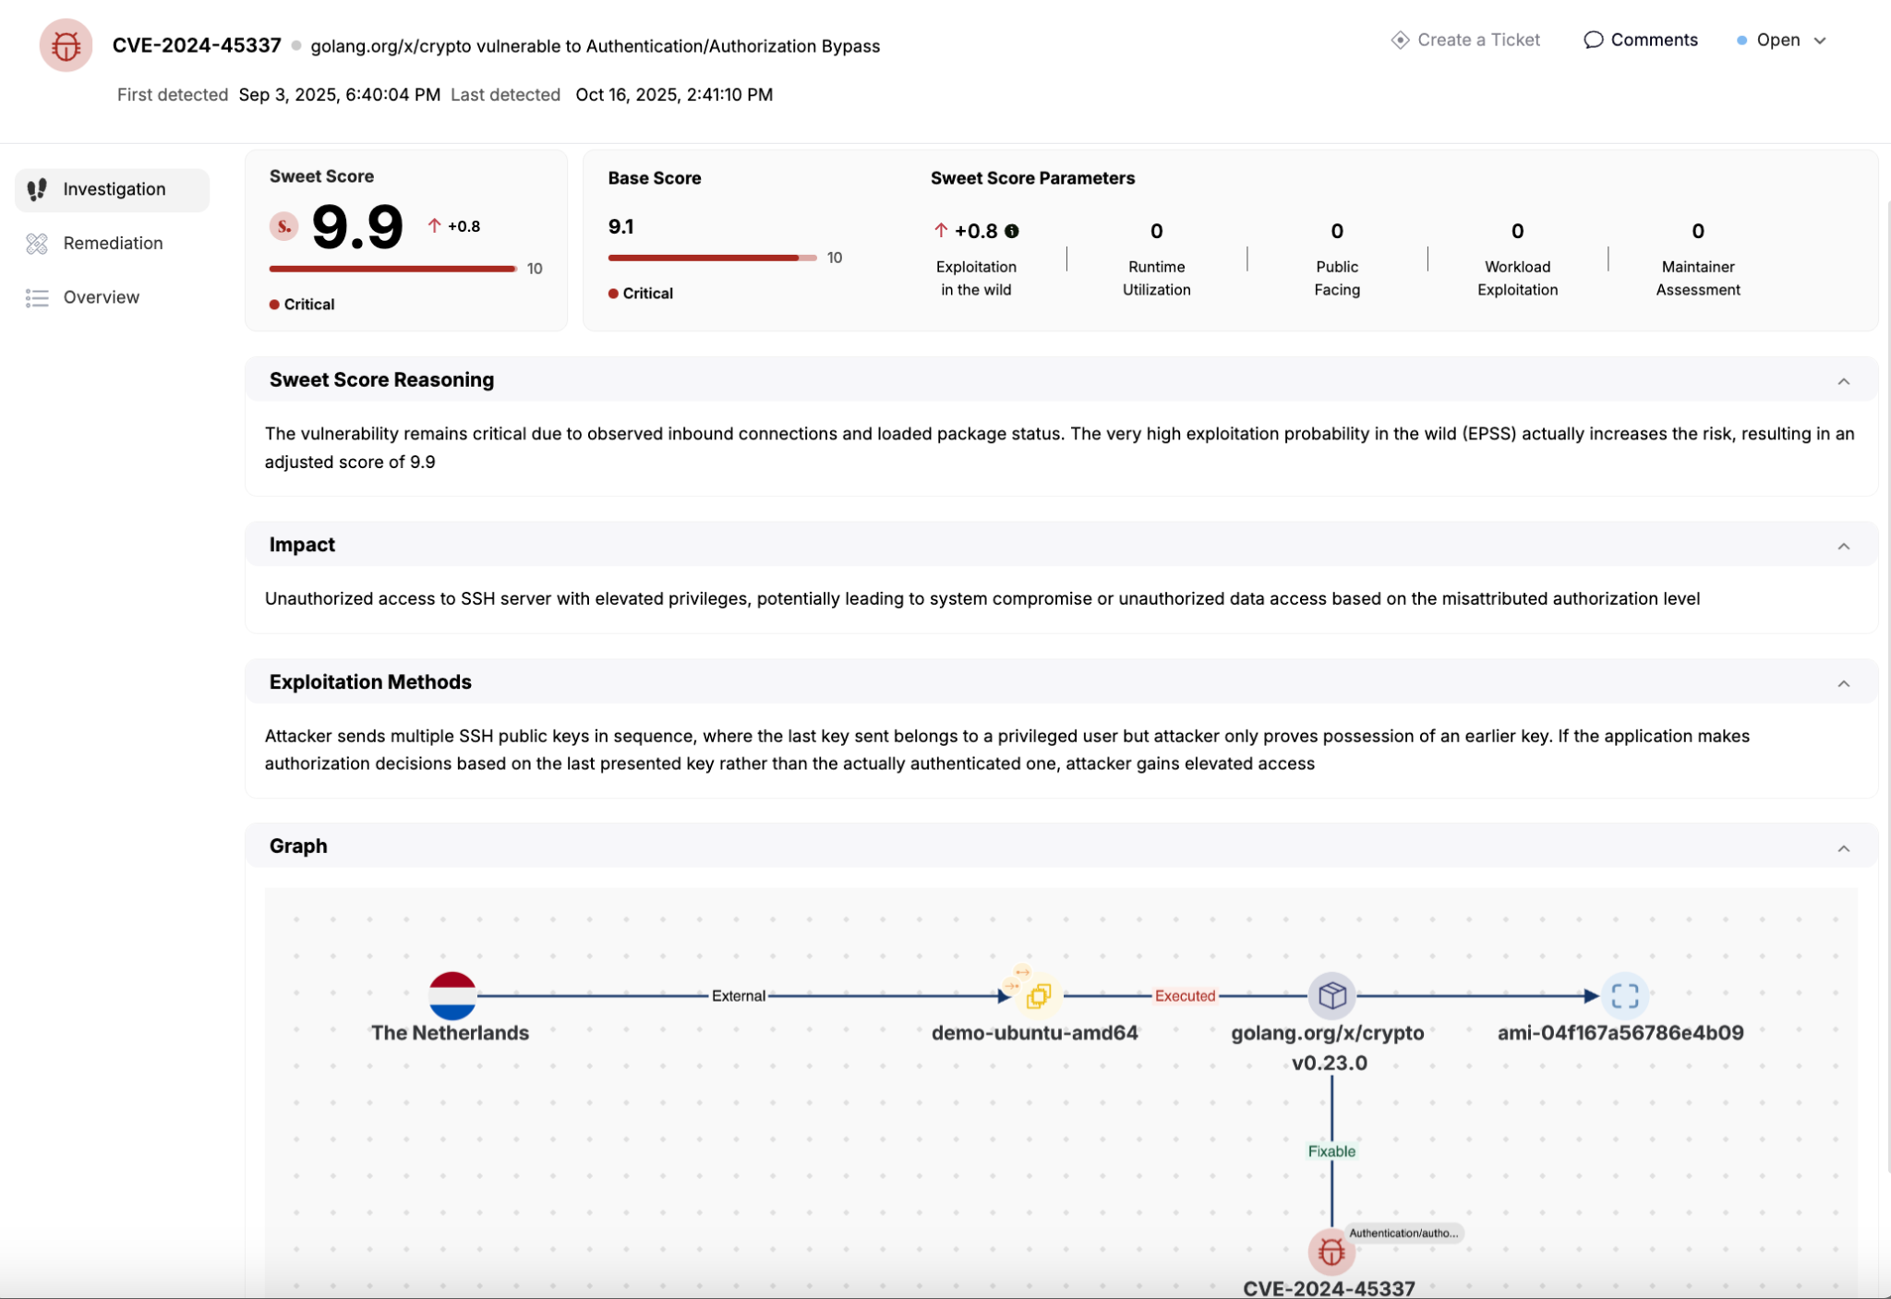Select the ami-04f167a56786e4b09 image node icon
This screenshot has width=1891, height=1299.
tap(1624, 995)
